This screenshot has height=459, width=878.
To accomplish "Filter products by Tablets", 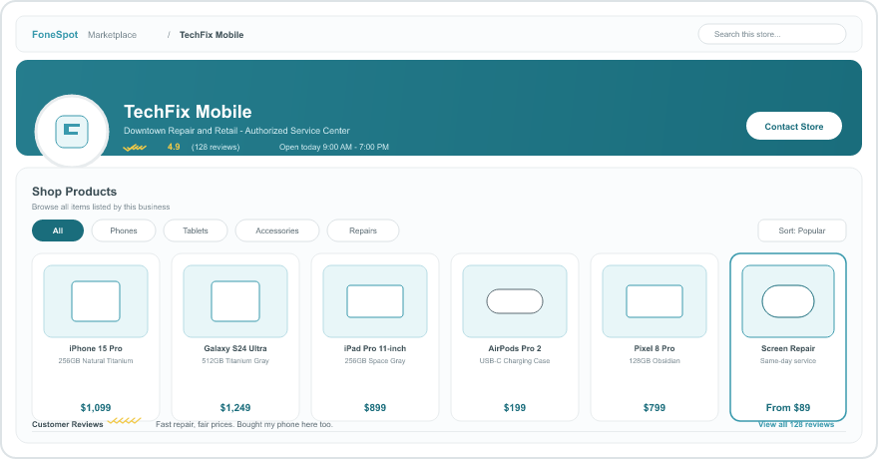I will tap(196, 230).
